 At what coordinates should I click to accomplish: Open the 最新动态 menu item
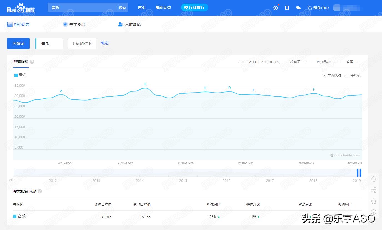pos(164,7)
